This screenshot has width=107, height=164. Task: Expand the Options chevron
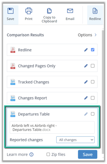point(95,35)
